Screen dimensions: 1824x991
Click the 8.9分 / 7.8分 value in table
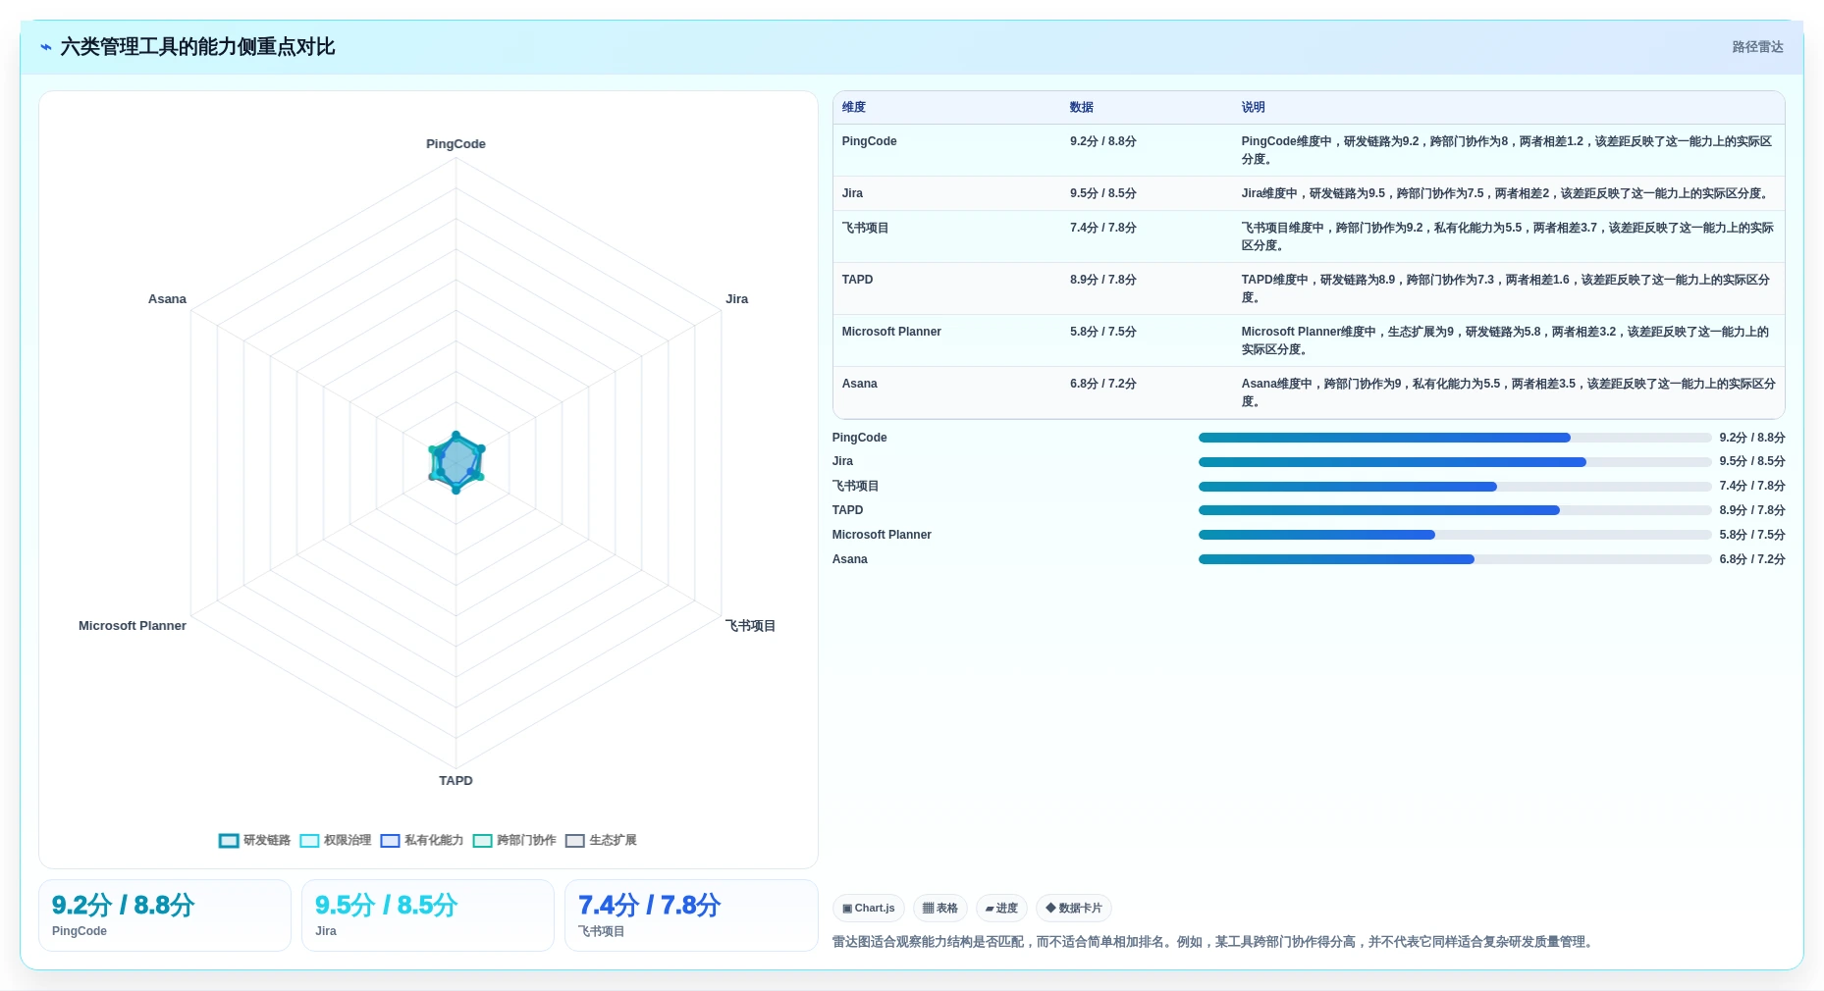point(1102,280)
